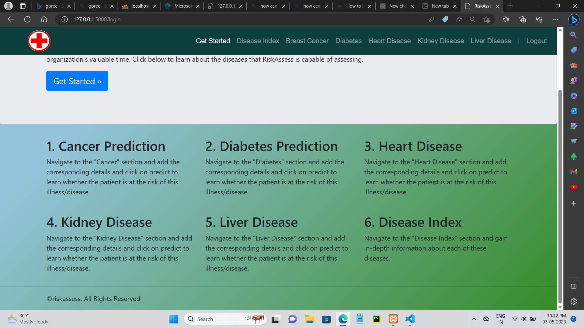Click the page vertical scrollbar thumb
The width and height of the screenshot is (584, 328).
coord(560,196)
